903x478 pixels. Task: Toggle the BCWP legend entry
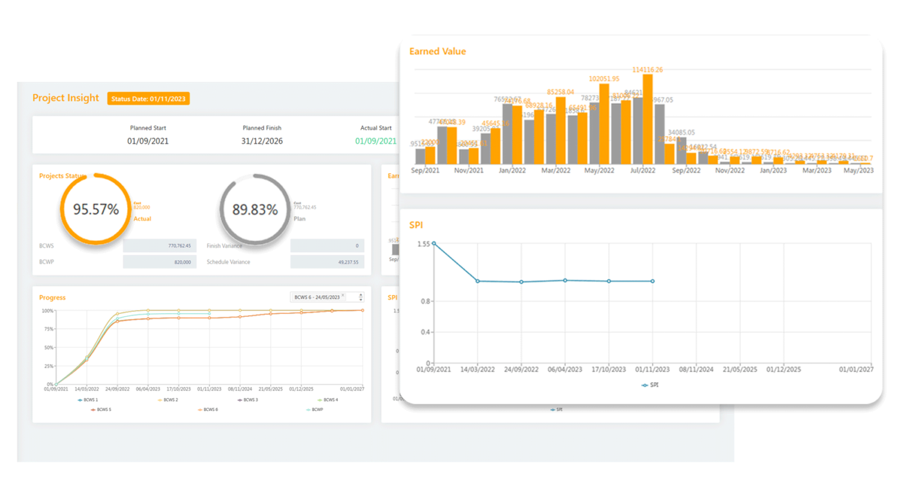point(313,409)
